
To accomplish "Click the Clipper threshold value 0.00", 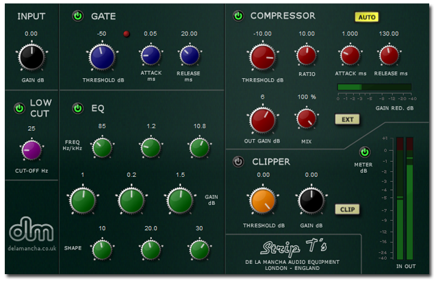I will tap(264, 175).
